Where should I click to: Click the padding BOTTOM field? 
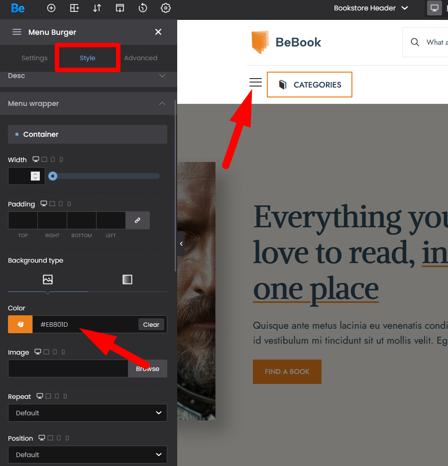click(x=82, y=220)
